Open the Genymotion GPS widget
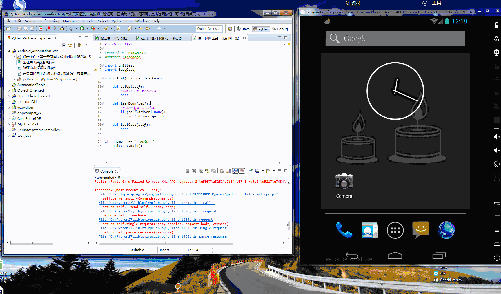Viewport: 501px width, 294px height. coord(496,39)
